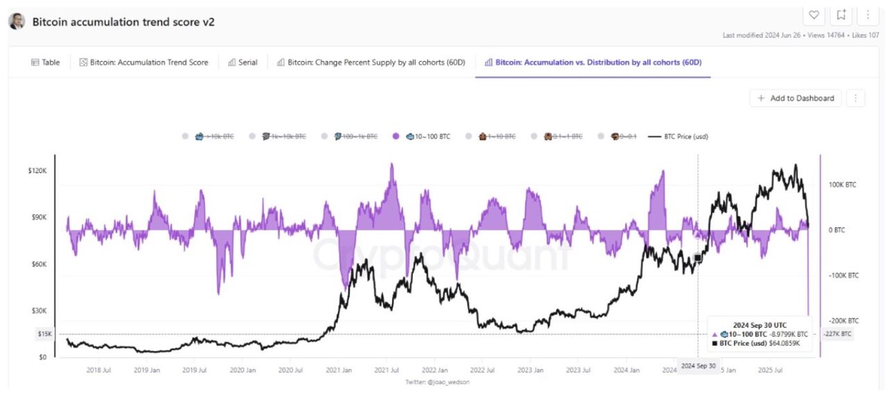Click the whale icon for 10~100 BTC
Viewport: 887px width, 393px height.
tap(410, 136)
